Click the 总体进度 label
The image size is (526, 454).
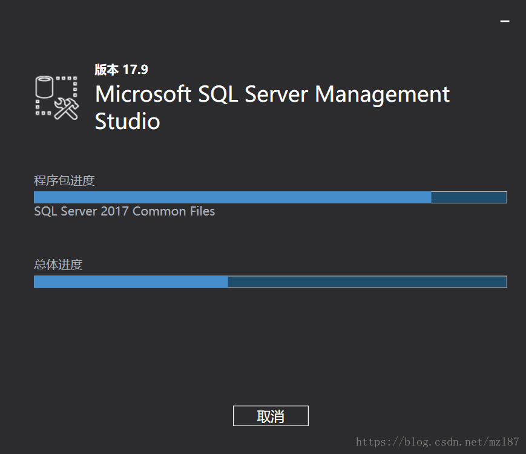(58, 265)
